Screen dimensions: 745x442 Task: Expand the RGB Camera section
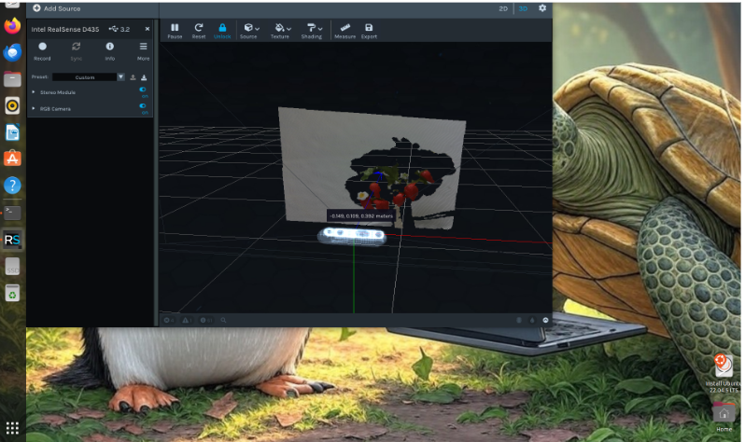coord(34,109)
